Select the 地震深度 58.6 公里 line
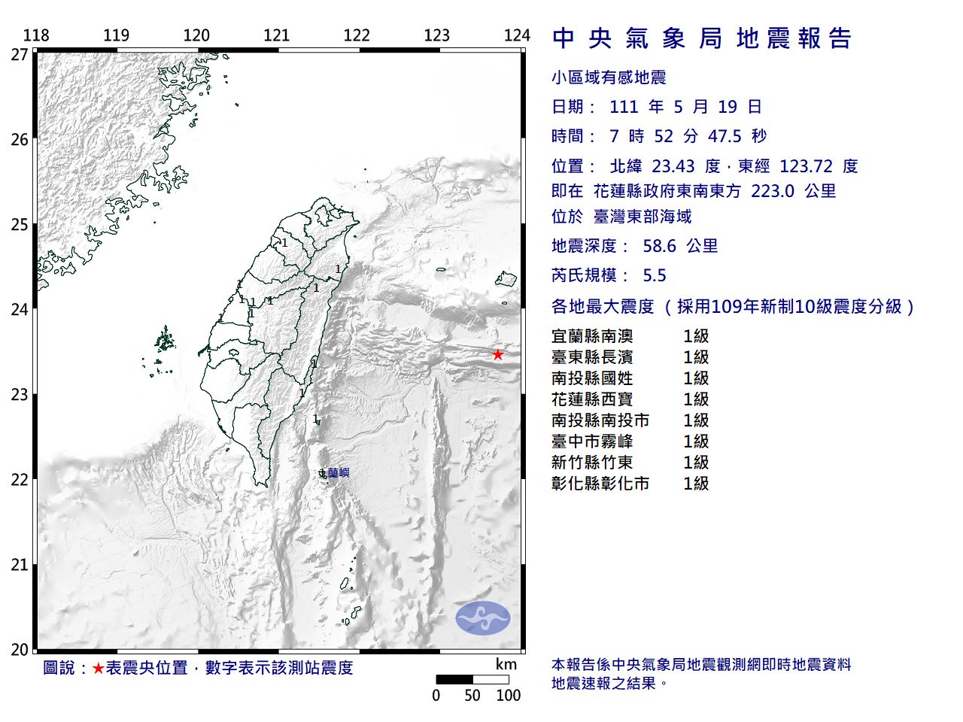The height and width of the screenshot is (722, 963). pos(634,246)
